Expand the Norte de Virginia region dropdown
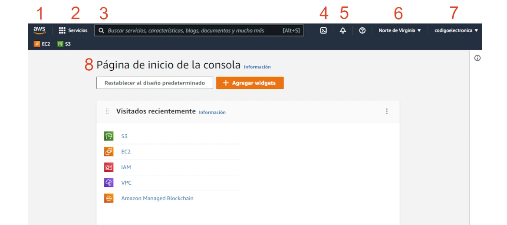 tap(400, 31)
